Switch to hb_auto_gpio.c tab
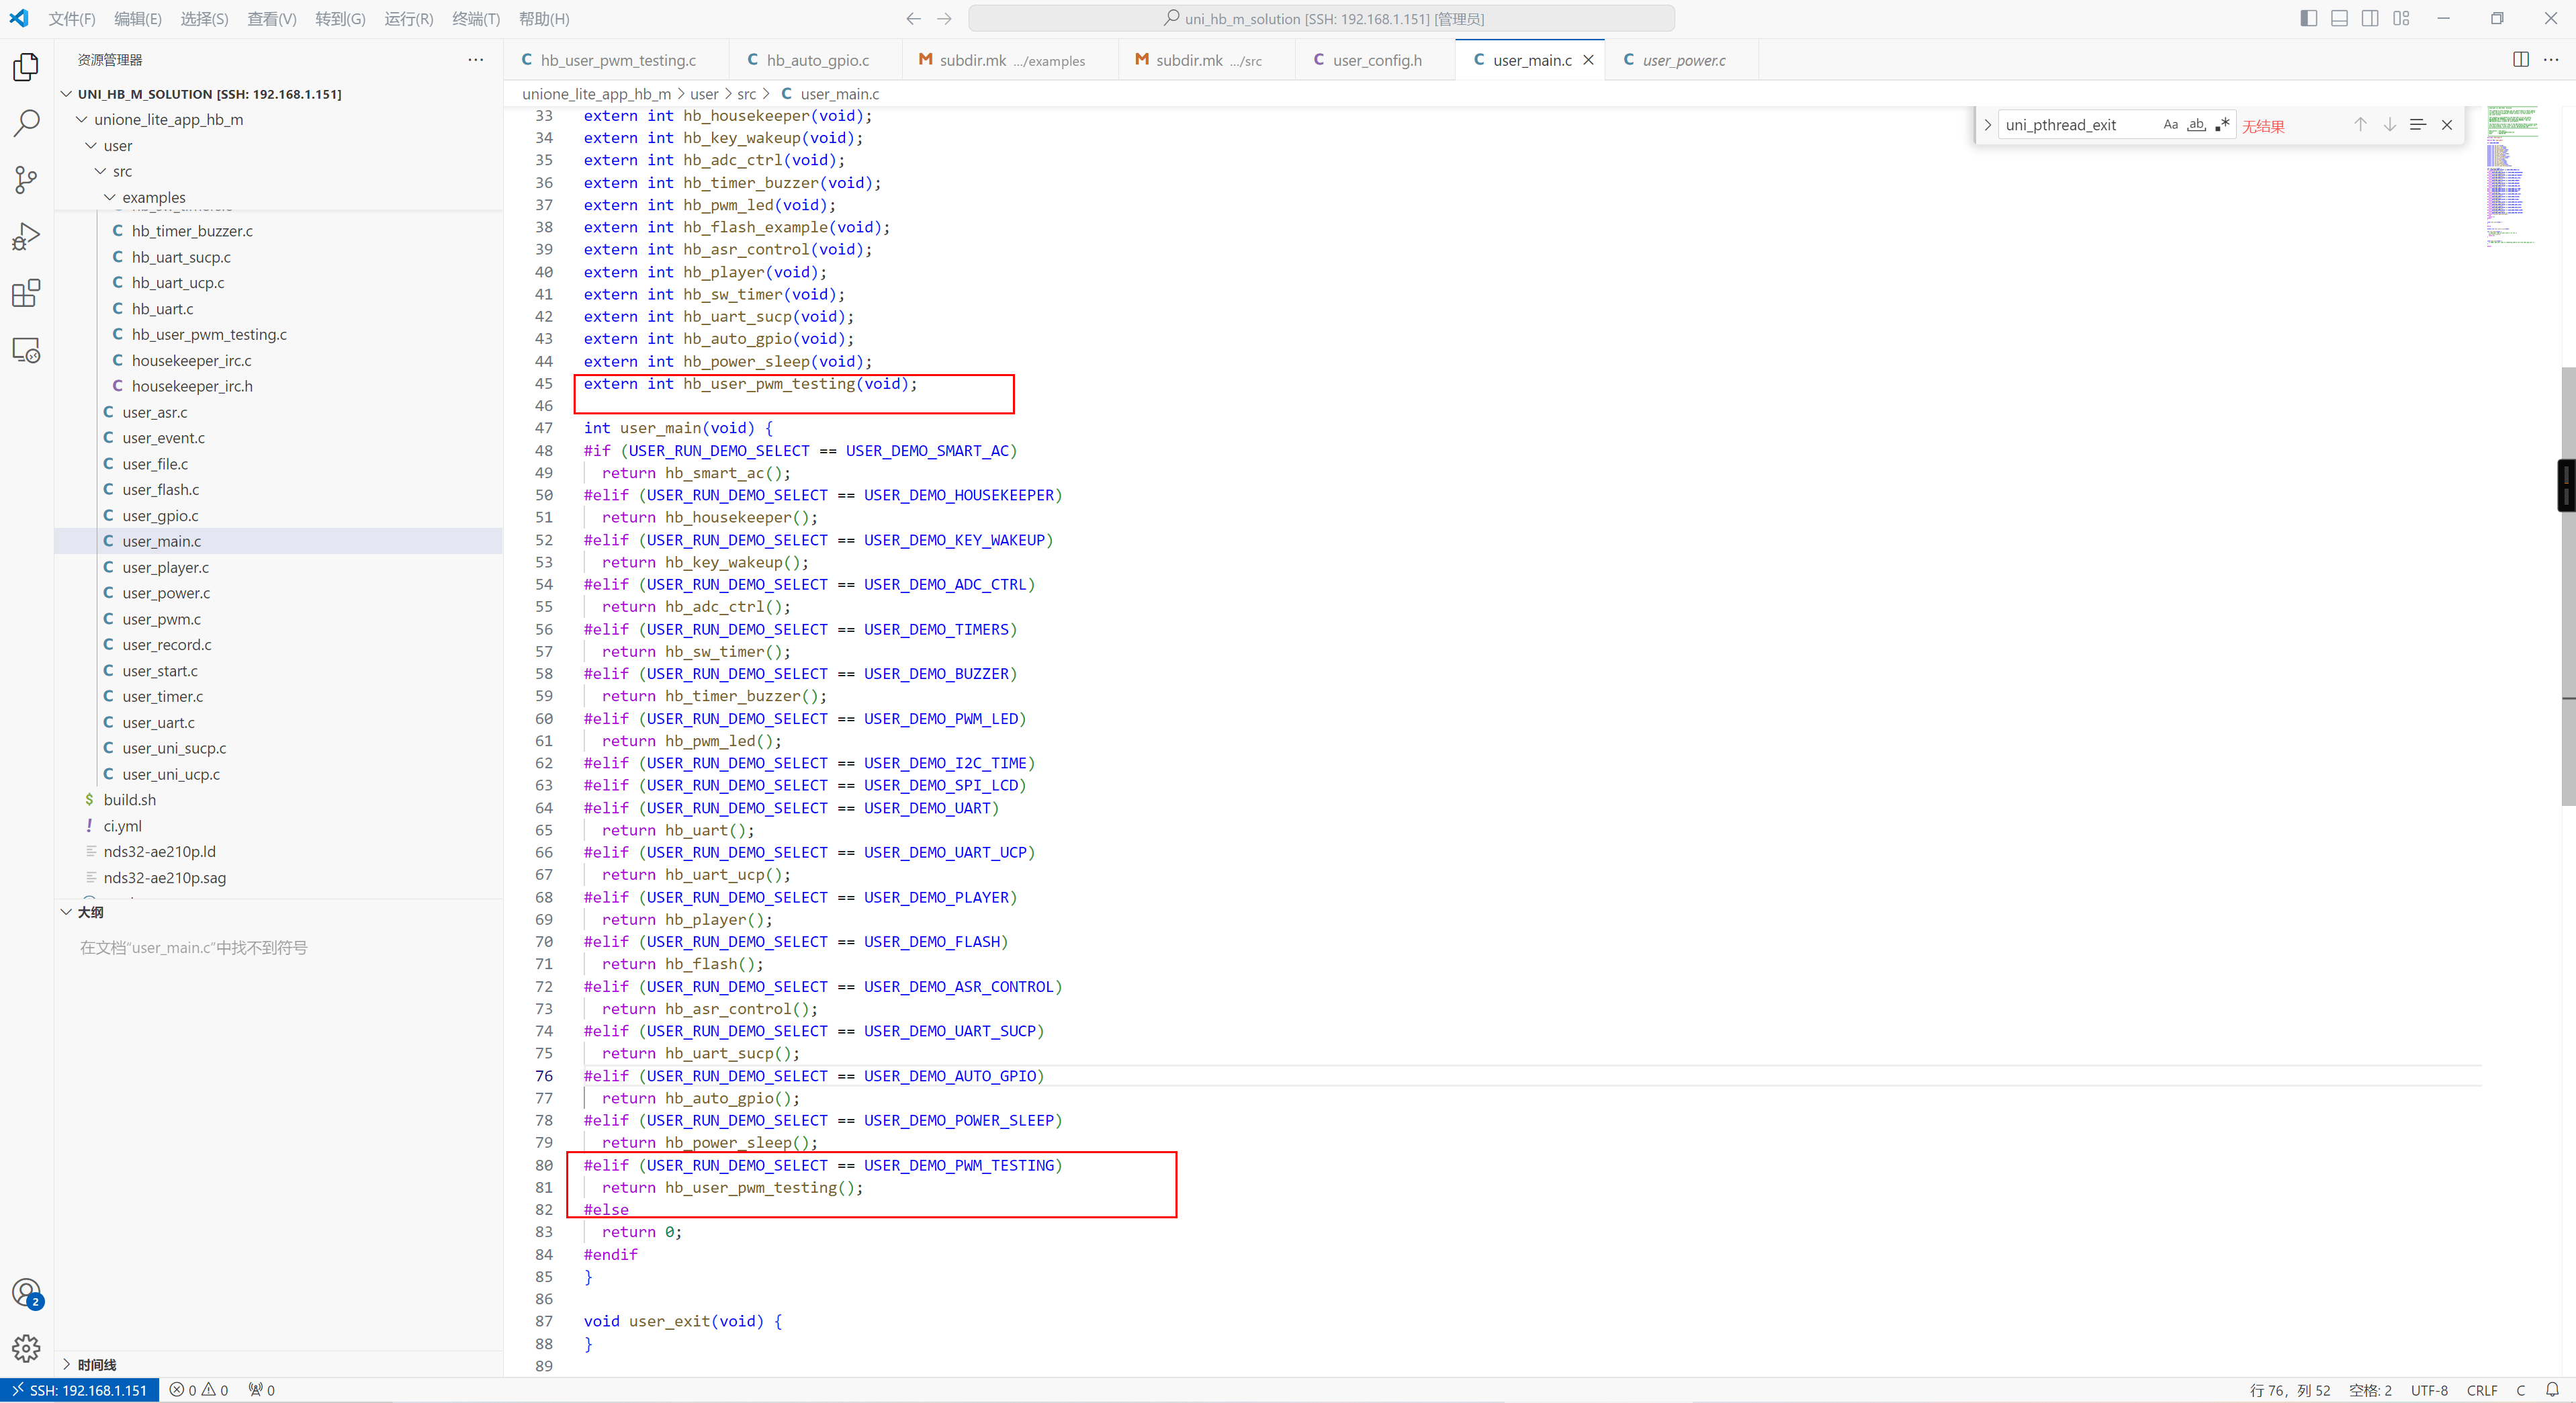Screen dimensions: 2576x1403 point(817,60)
